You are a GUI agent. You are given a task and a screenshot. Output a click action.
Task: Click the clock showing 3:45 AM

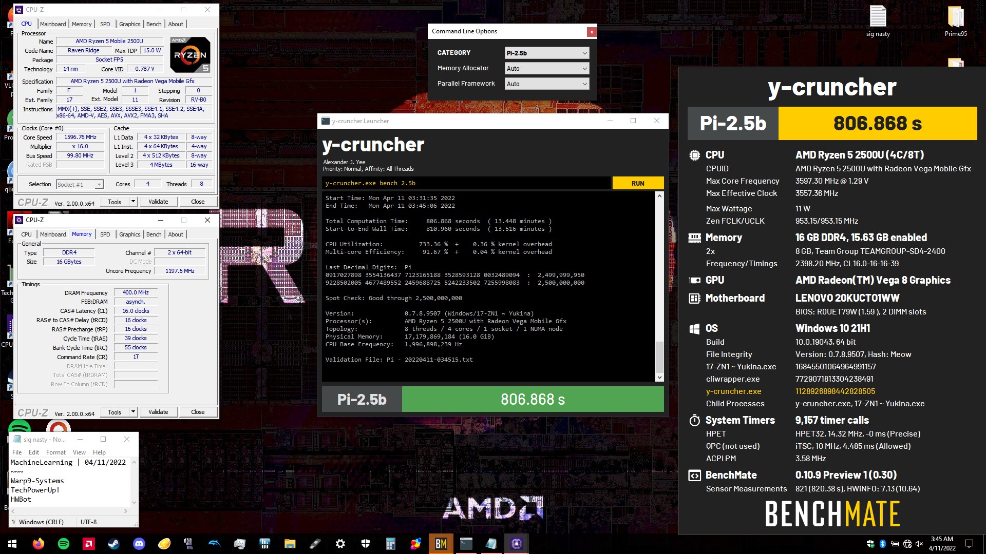942,539
